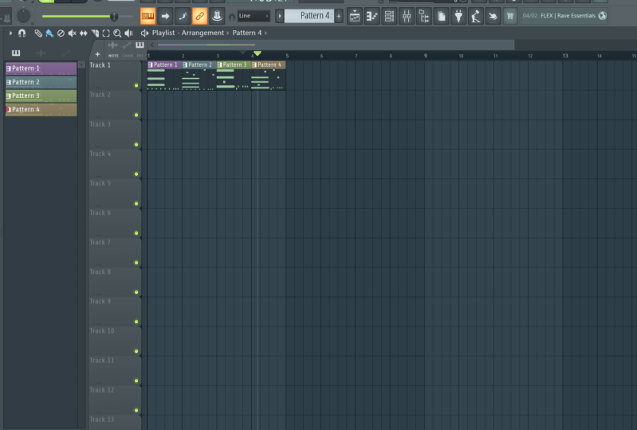Viewport: 637px width, 430px height.
Task: Select the blue Paint brush tool
Action: [49, 33]
